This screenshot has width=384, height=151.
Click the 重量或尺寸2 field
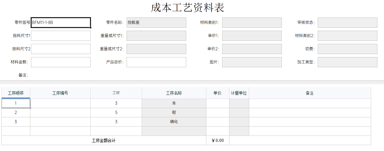(156, 49)
